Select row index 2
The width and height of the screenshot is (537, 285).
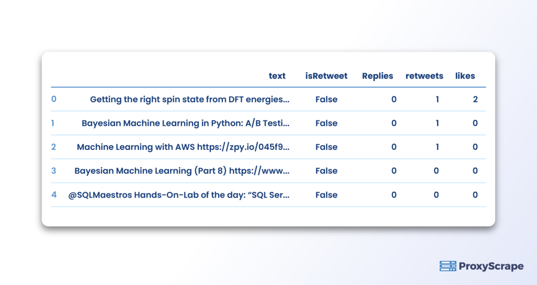point(53,147)
